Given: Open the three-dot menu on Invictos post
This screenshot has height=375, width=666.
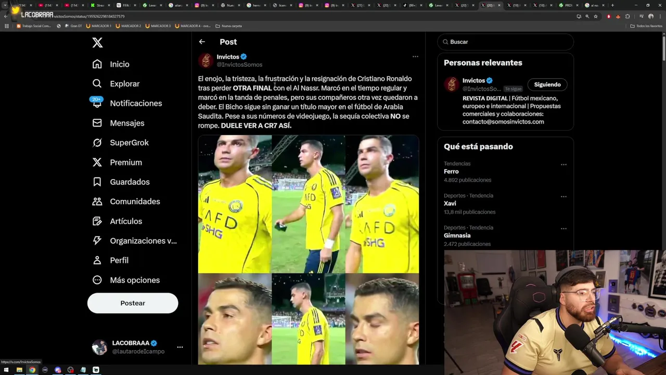Looking at the screenshot, I should point(415,56).
